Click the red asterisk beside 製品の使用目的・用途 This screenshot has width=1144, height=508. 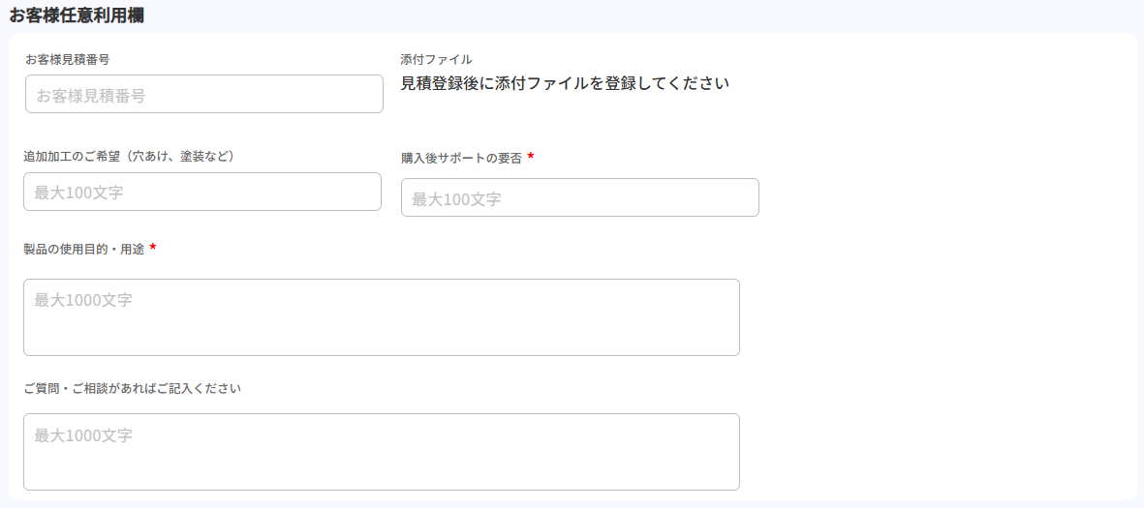[153, 249]
